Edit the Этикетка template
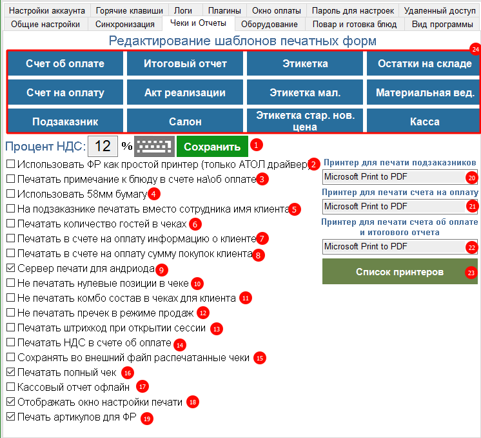 pyautogui.click(x=305, y=64)
